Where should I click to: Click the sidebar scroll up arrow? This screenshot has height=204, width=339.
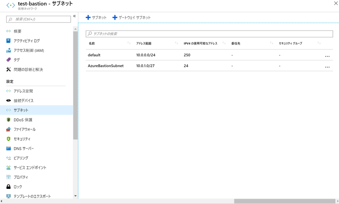pyautogui.click(x=75, y=29)
